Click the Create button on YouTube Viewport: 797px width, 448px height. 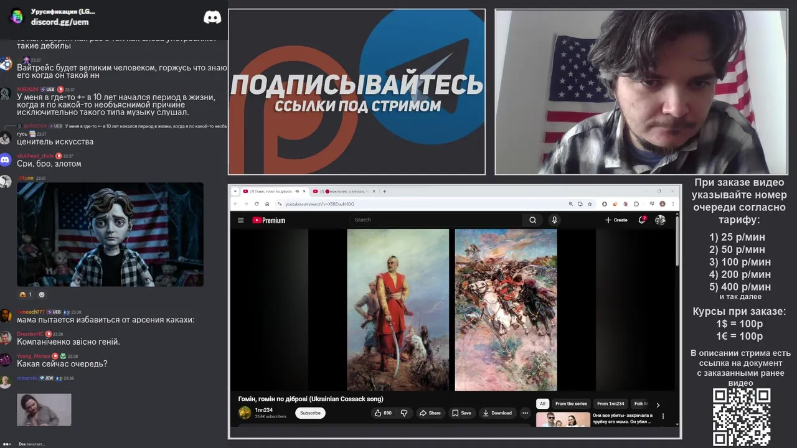tap(616, 220)
